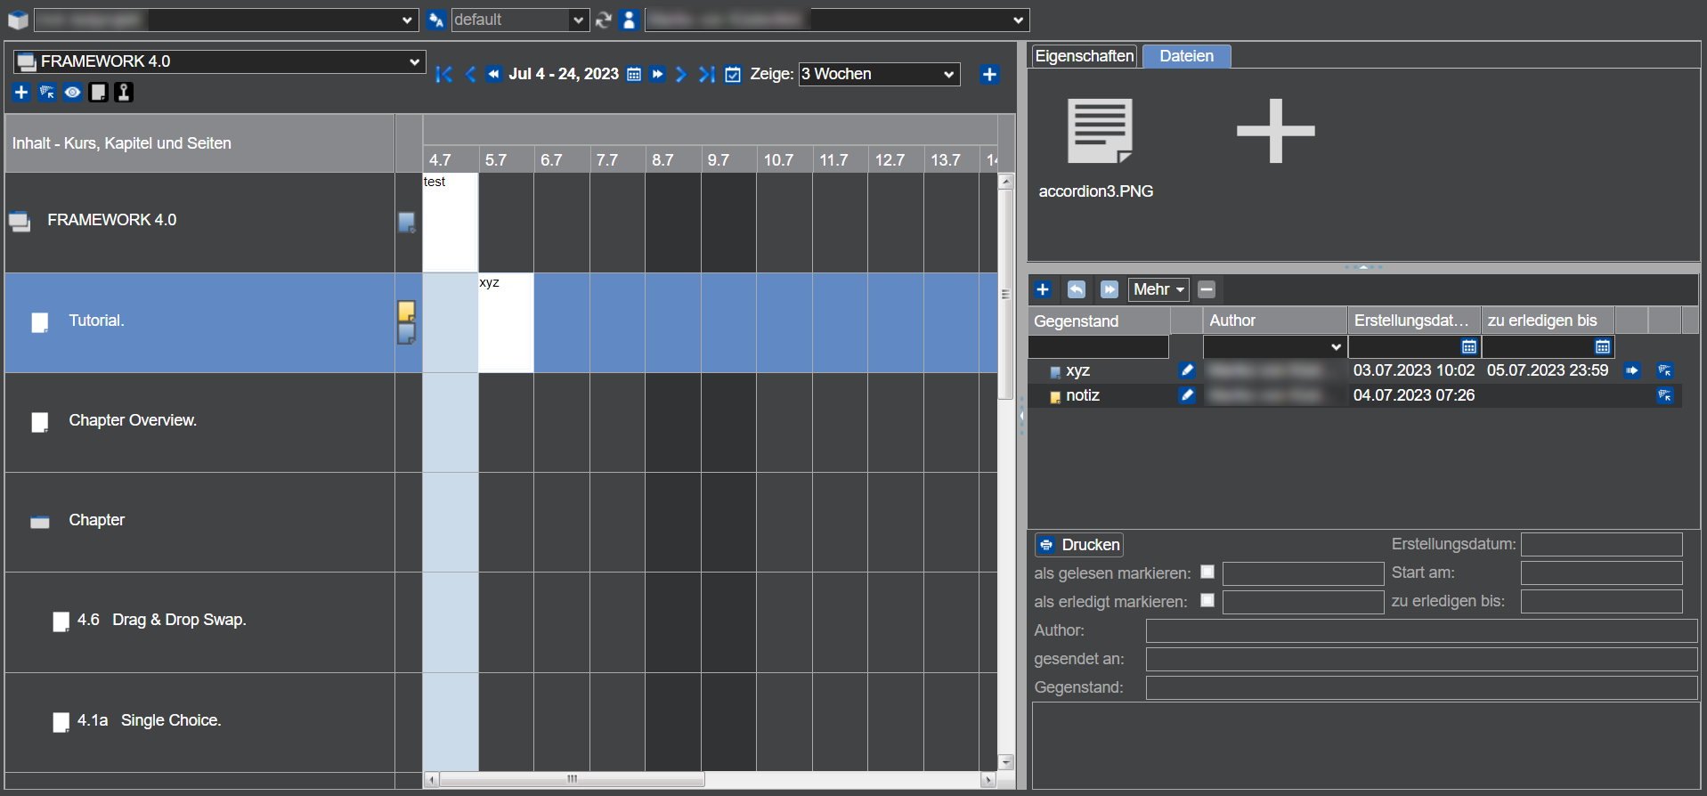Image resolution: width=1707 pixels, height=796 pixels.
Task: Select the xyz row in the notes table
Action: coord(1354,370)
